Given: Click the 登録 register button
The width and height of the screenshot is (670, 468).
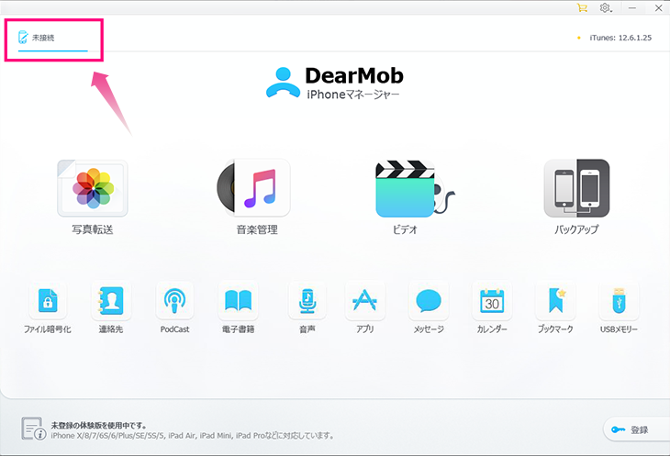Looking at the screenshot, I should [637, 429].
